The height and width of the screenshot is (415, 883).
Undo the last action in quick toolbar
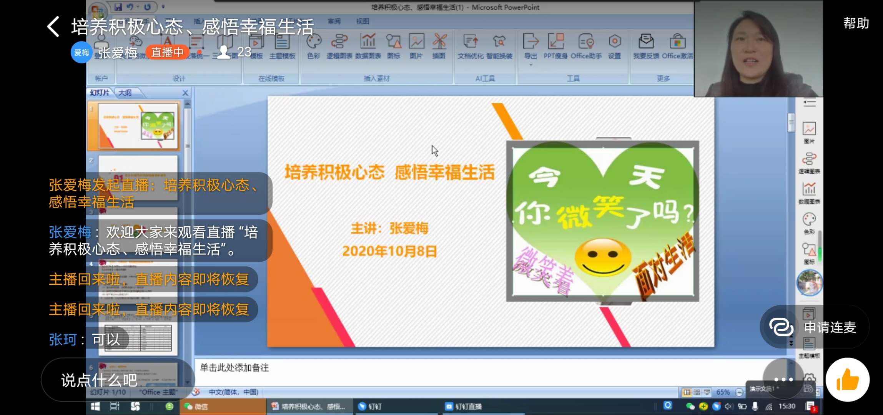coord(130,7)
